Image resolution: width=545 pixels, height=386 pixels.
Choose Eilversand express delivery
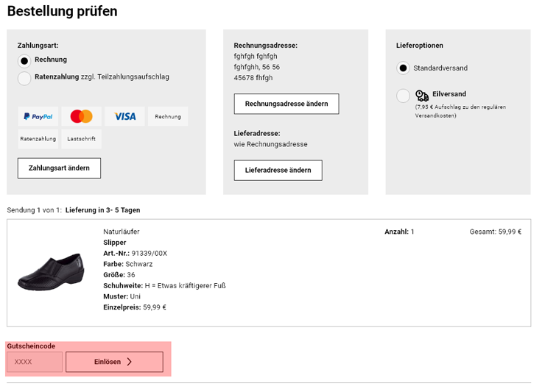[403, 96]
